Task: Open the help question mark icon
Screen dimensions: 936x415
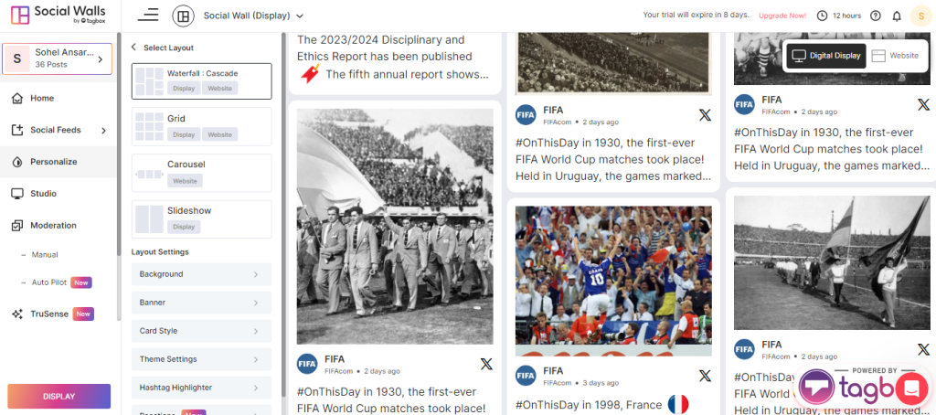Action: tap(875, 16)
